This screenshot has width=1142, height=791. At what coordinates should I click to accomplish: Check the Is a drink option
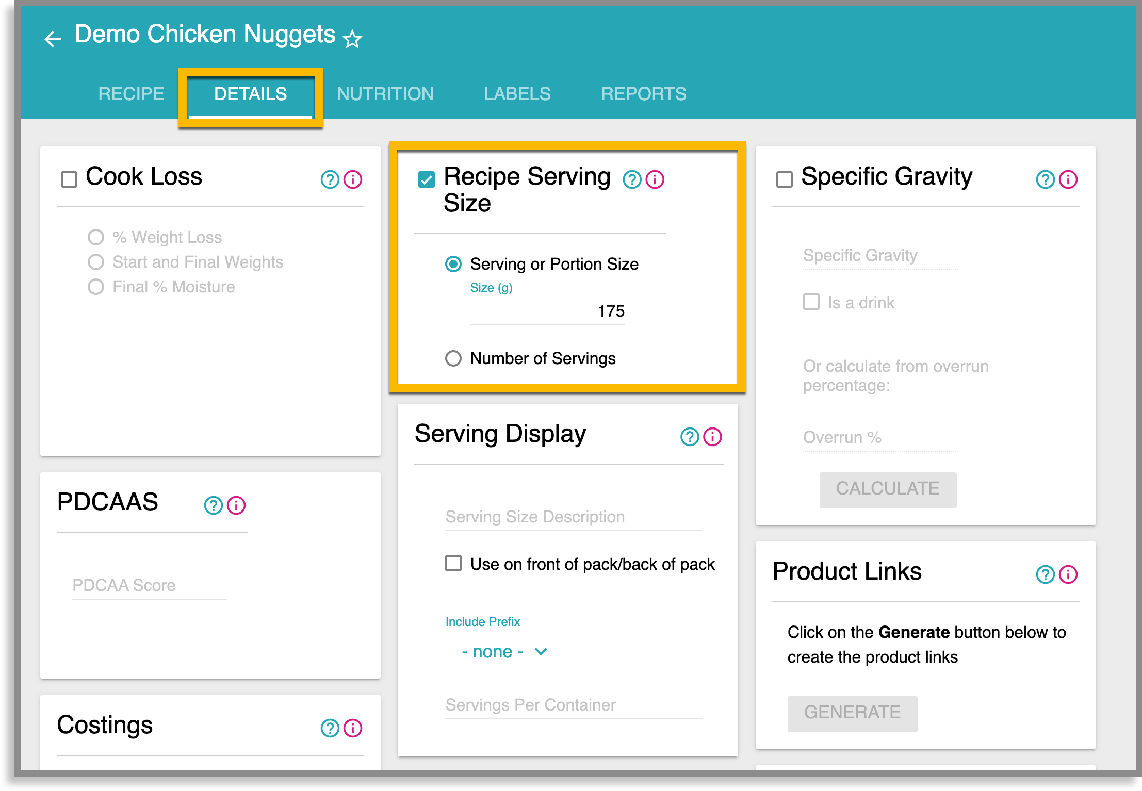click(810, 303)
